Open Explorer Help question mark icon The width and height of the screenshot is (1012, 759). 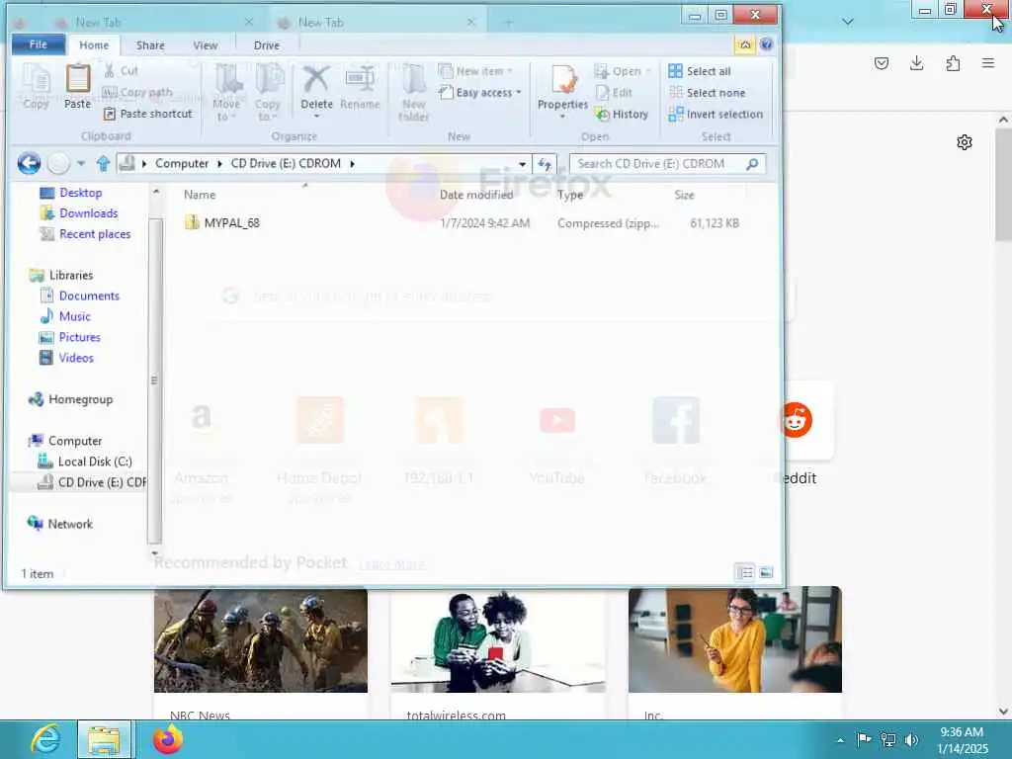click(x=766, y=44)
